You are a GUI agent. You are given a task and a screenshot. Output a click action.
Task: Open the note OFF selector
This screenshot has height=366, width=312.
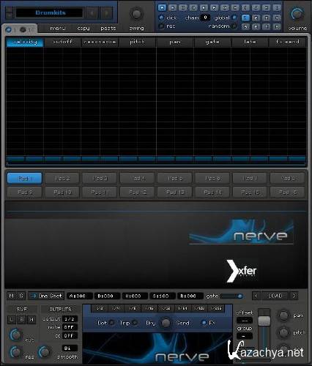pos(70,327)
